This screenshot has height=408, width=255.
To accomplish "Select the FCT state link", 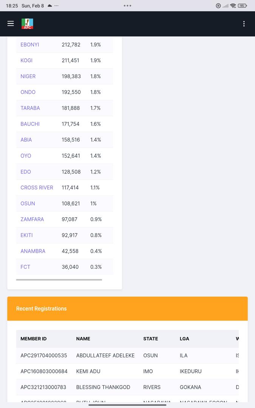I will pyautogui.click(x=25, y=267).
